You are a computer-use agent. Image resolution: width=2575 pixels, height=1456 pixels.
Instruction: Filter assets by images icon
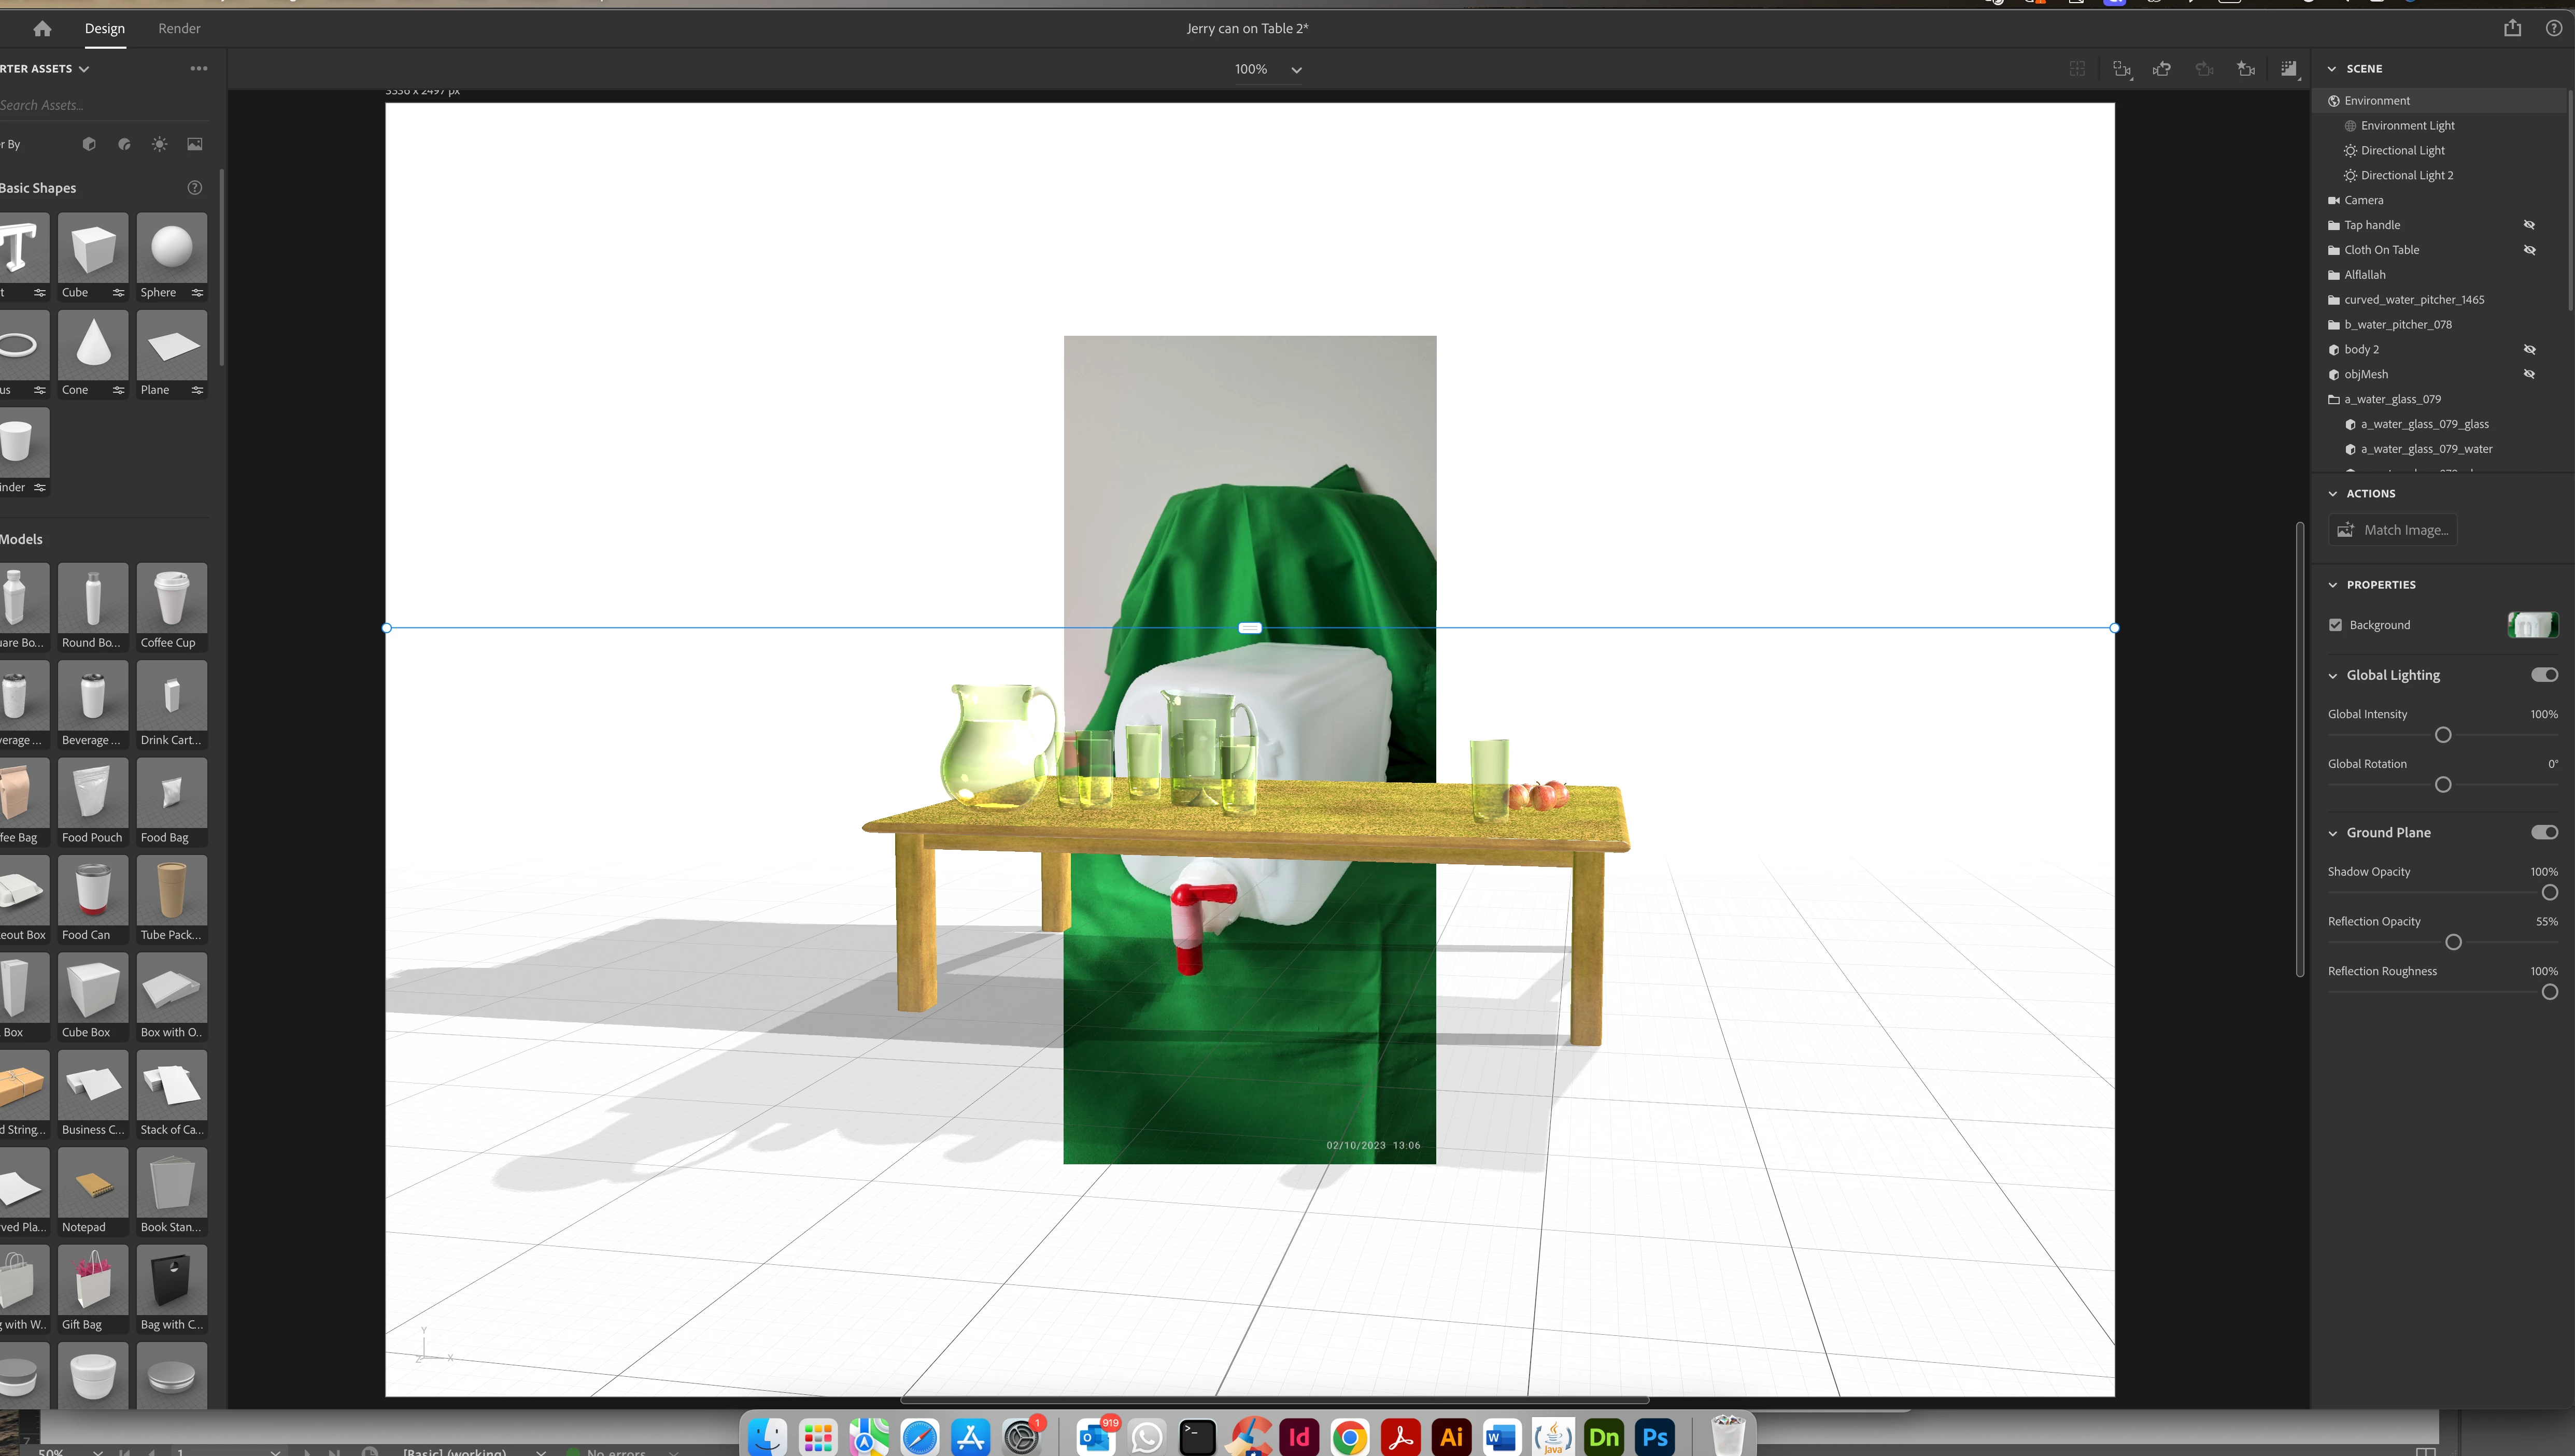pos(195,145)
